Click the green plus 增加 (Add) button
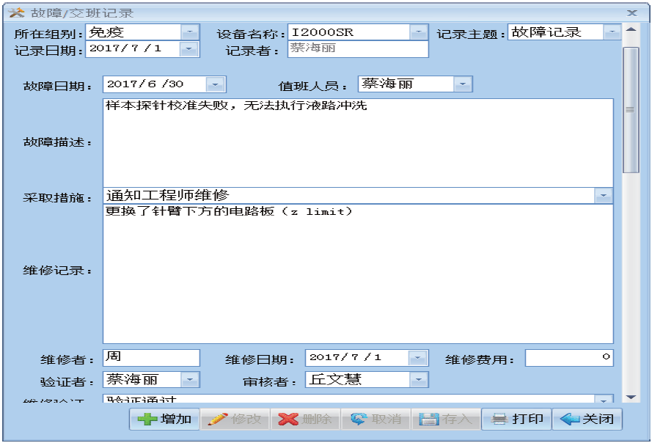 [x=165, y=420]
